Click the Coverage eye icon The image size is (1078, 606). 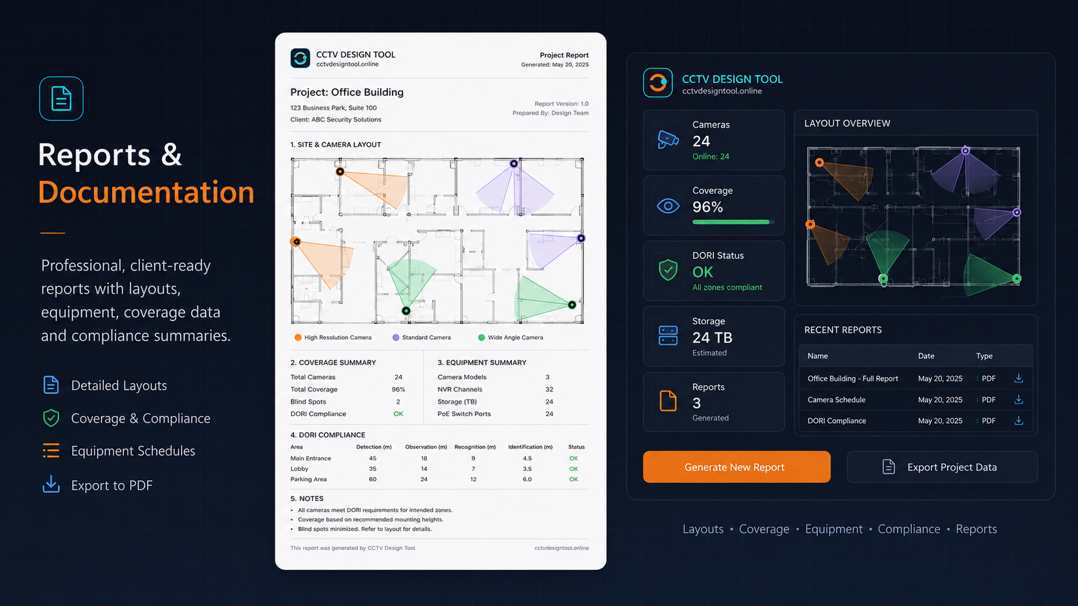pyautogui.click(x=668, y=206)
